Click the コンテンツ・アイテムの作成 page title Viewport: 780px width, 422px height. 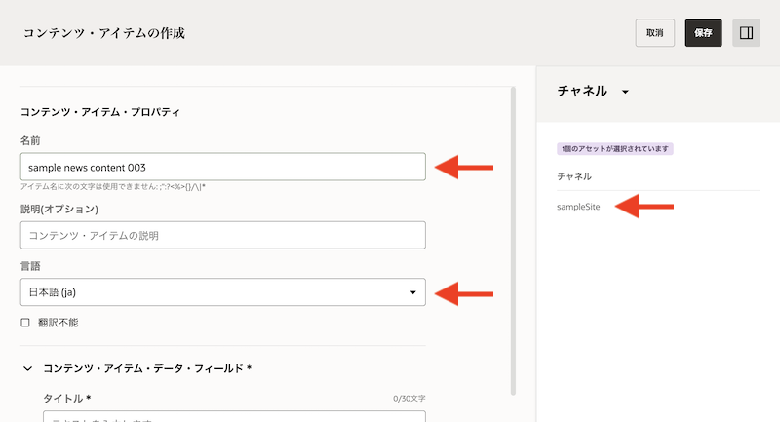(103, 33)
